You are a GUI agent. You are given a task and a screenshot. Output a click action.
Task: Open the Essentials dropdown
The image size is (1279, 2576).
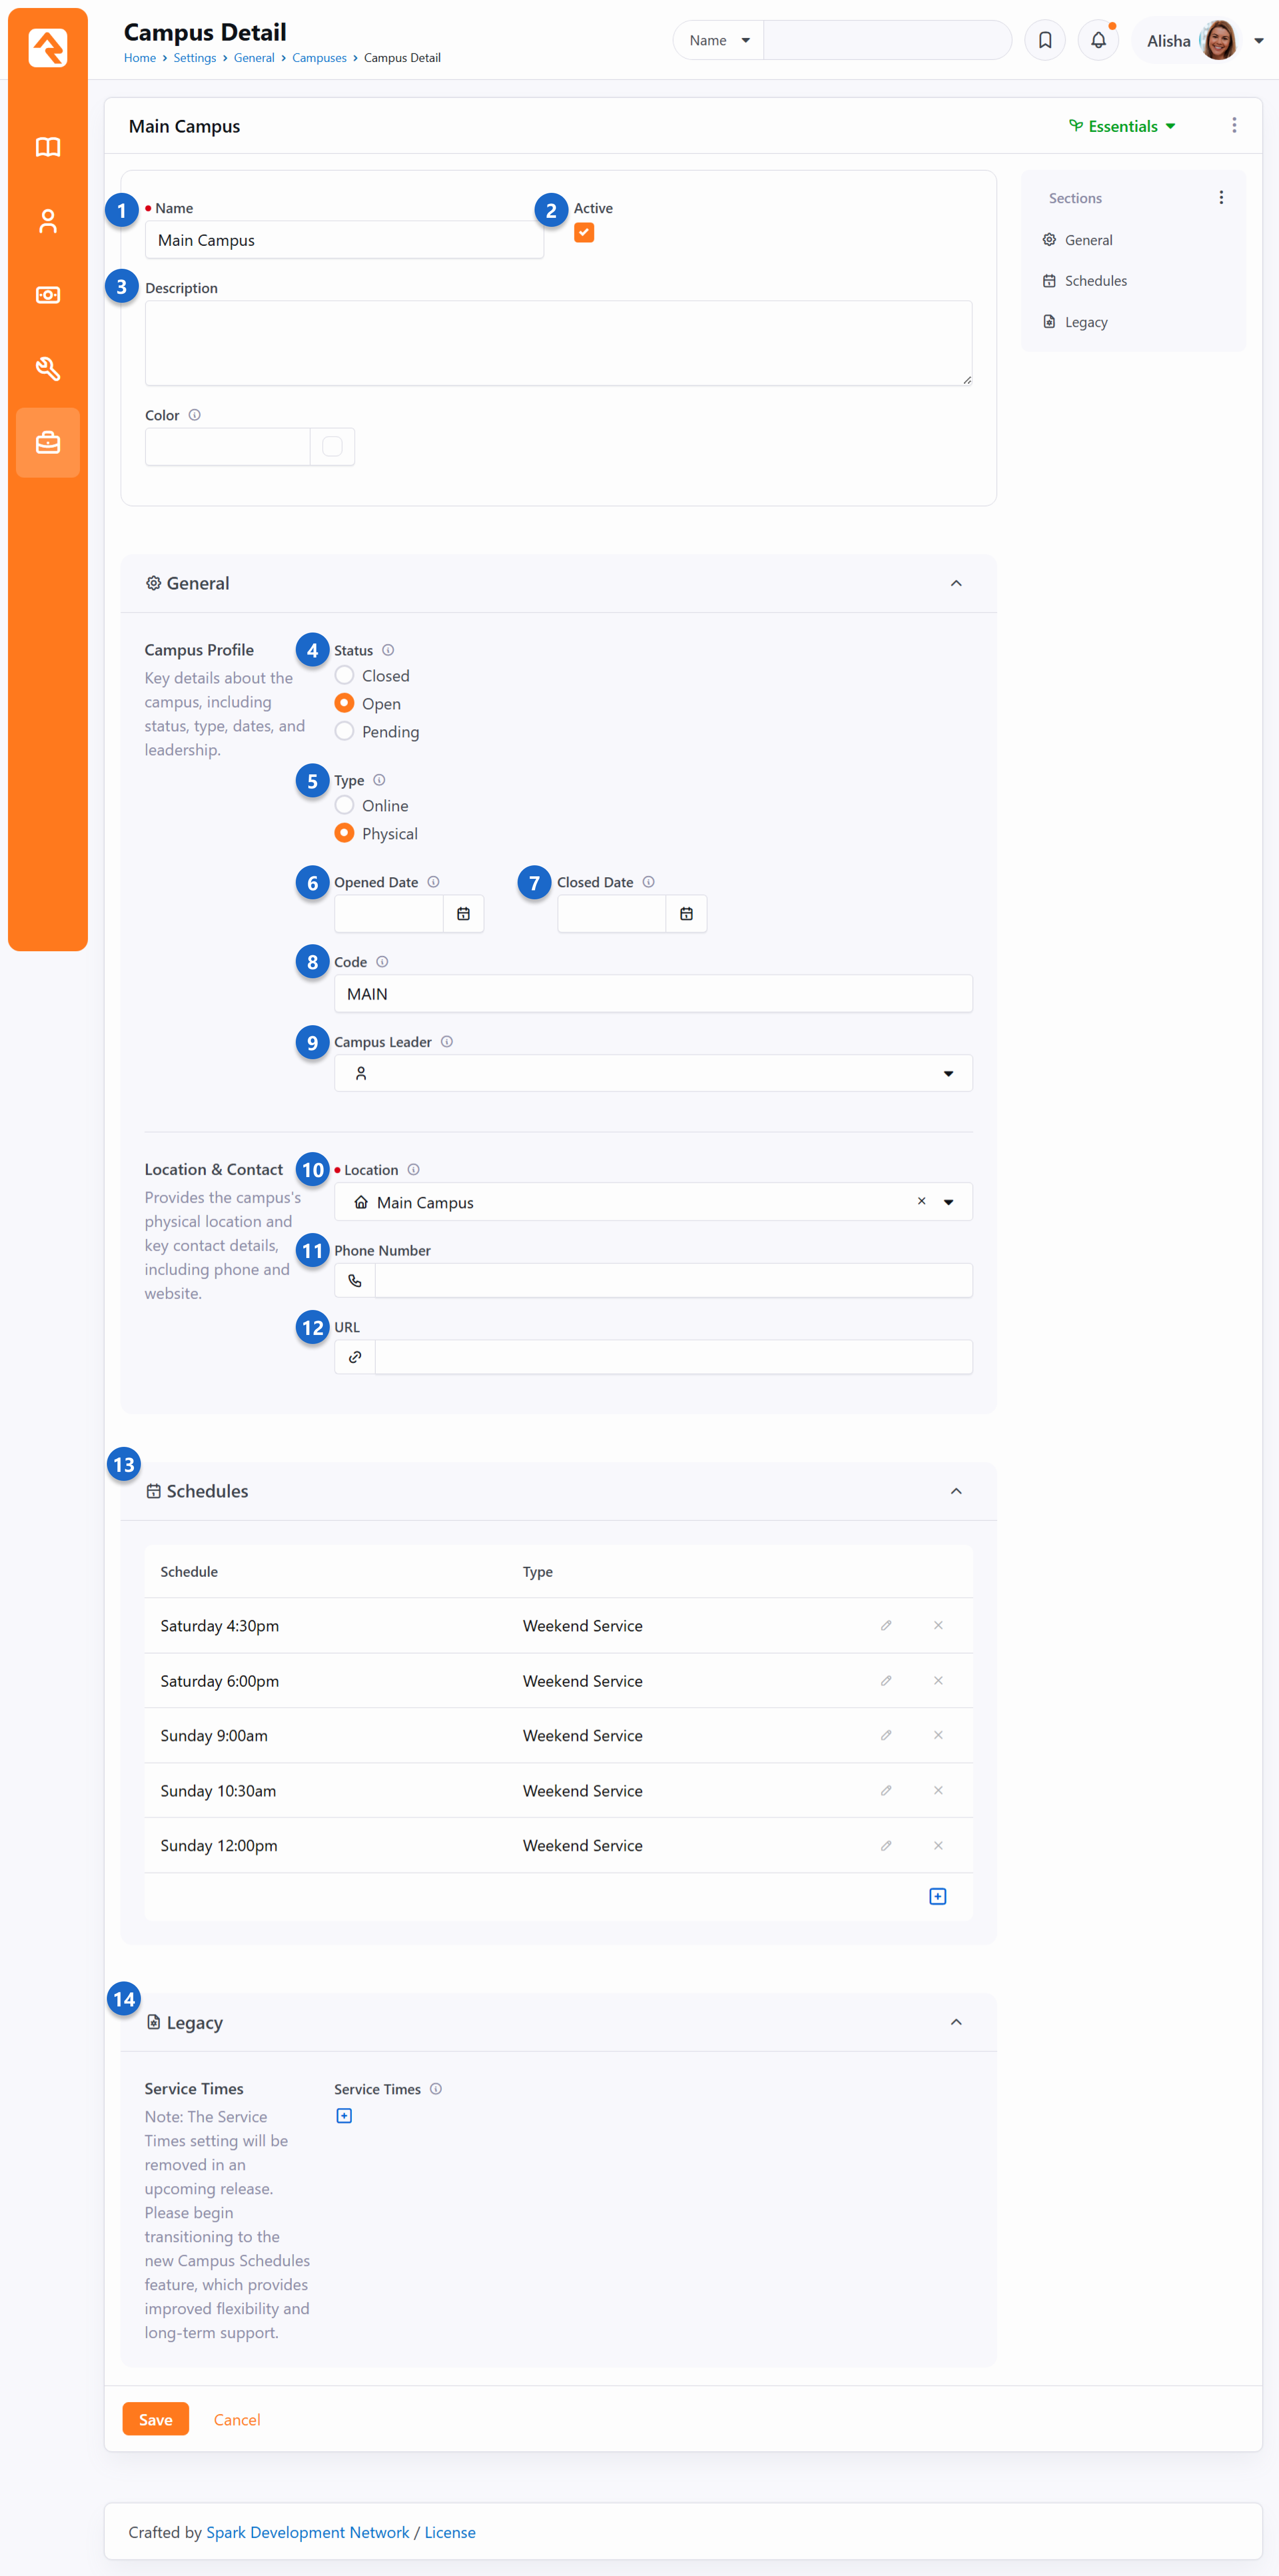[x=1122, y=126]
